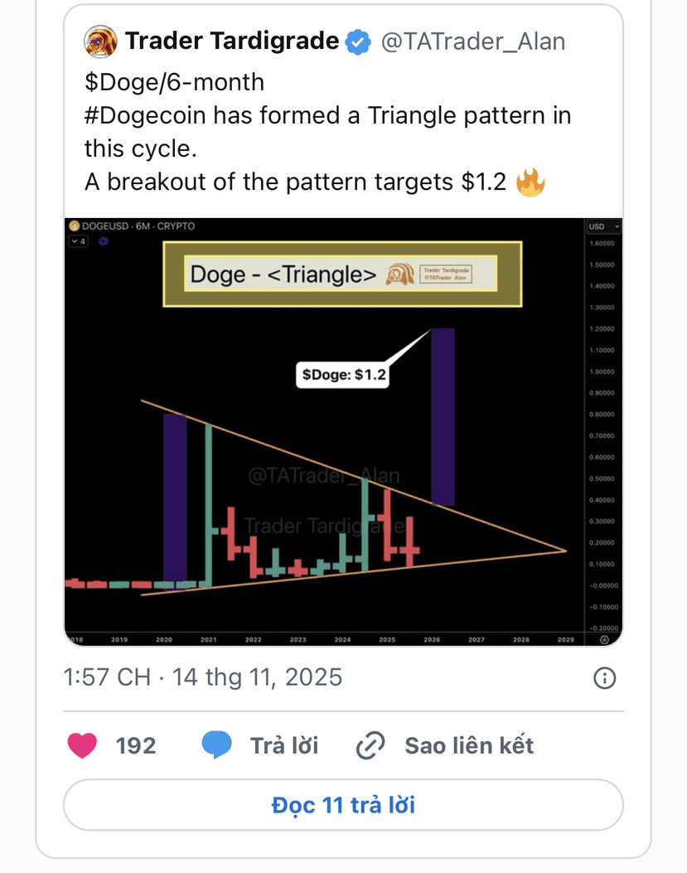This screenshot has height=873, width=687.
Task: Click the Trader Tardigrade profile avatar
Action: (x=100, y=41)
